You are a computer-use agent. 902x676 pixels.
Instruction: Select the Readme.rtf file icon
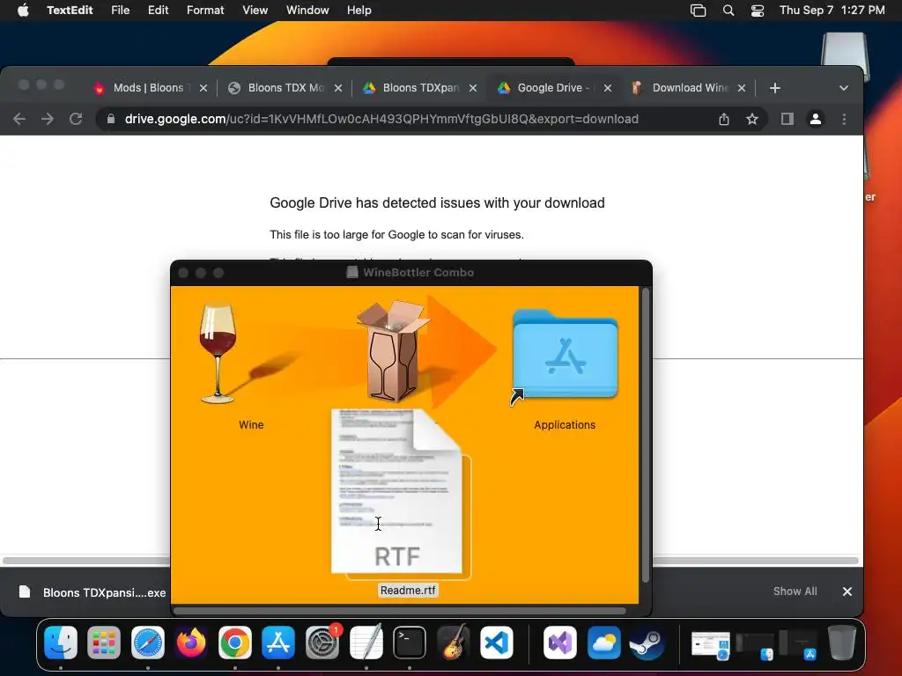tap(396, 491)
